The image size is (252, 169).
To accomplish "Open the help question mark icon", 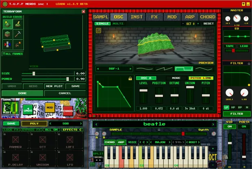I will pos(243,4).
